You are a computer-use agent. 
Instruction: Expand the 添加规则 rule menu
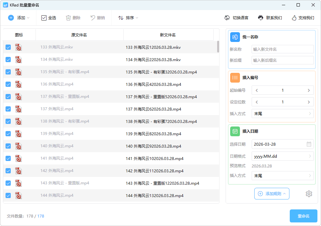click(x=272, y=194)
